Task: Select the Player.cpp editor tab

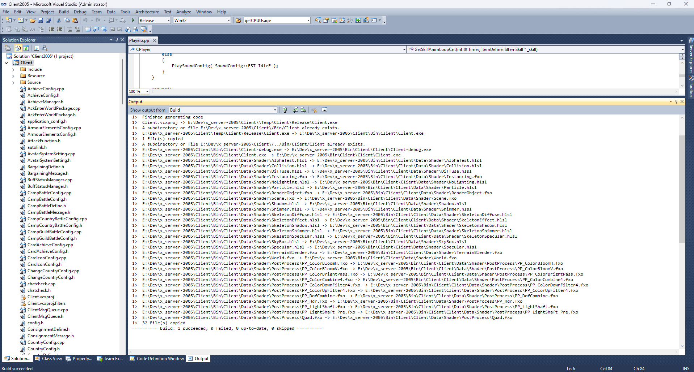Action: pos(139,40)
